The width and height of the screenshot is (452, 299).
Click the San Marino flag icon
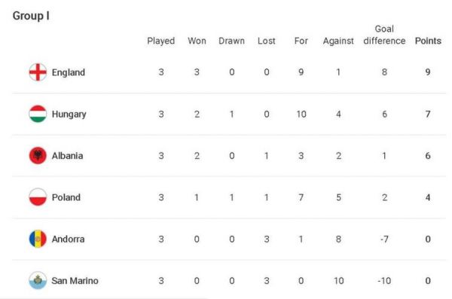point(38,280)
